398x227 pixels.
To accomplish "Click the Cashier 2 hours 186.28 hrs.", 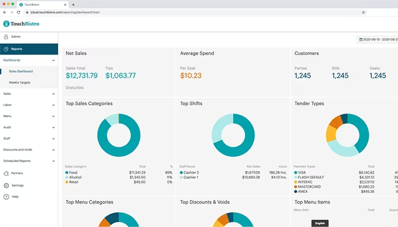I will pos(278,173).
